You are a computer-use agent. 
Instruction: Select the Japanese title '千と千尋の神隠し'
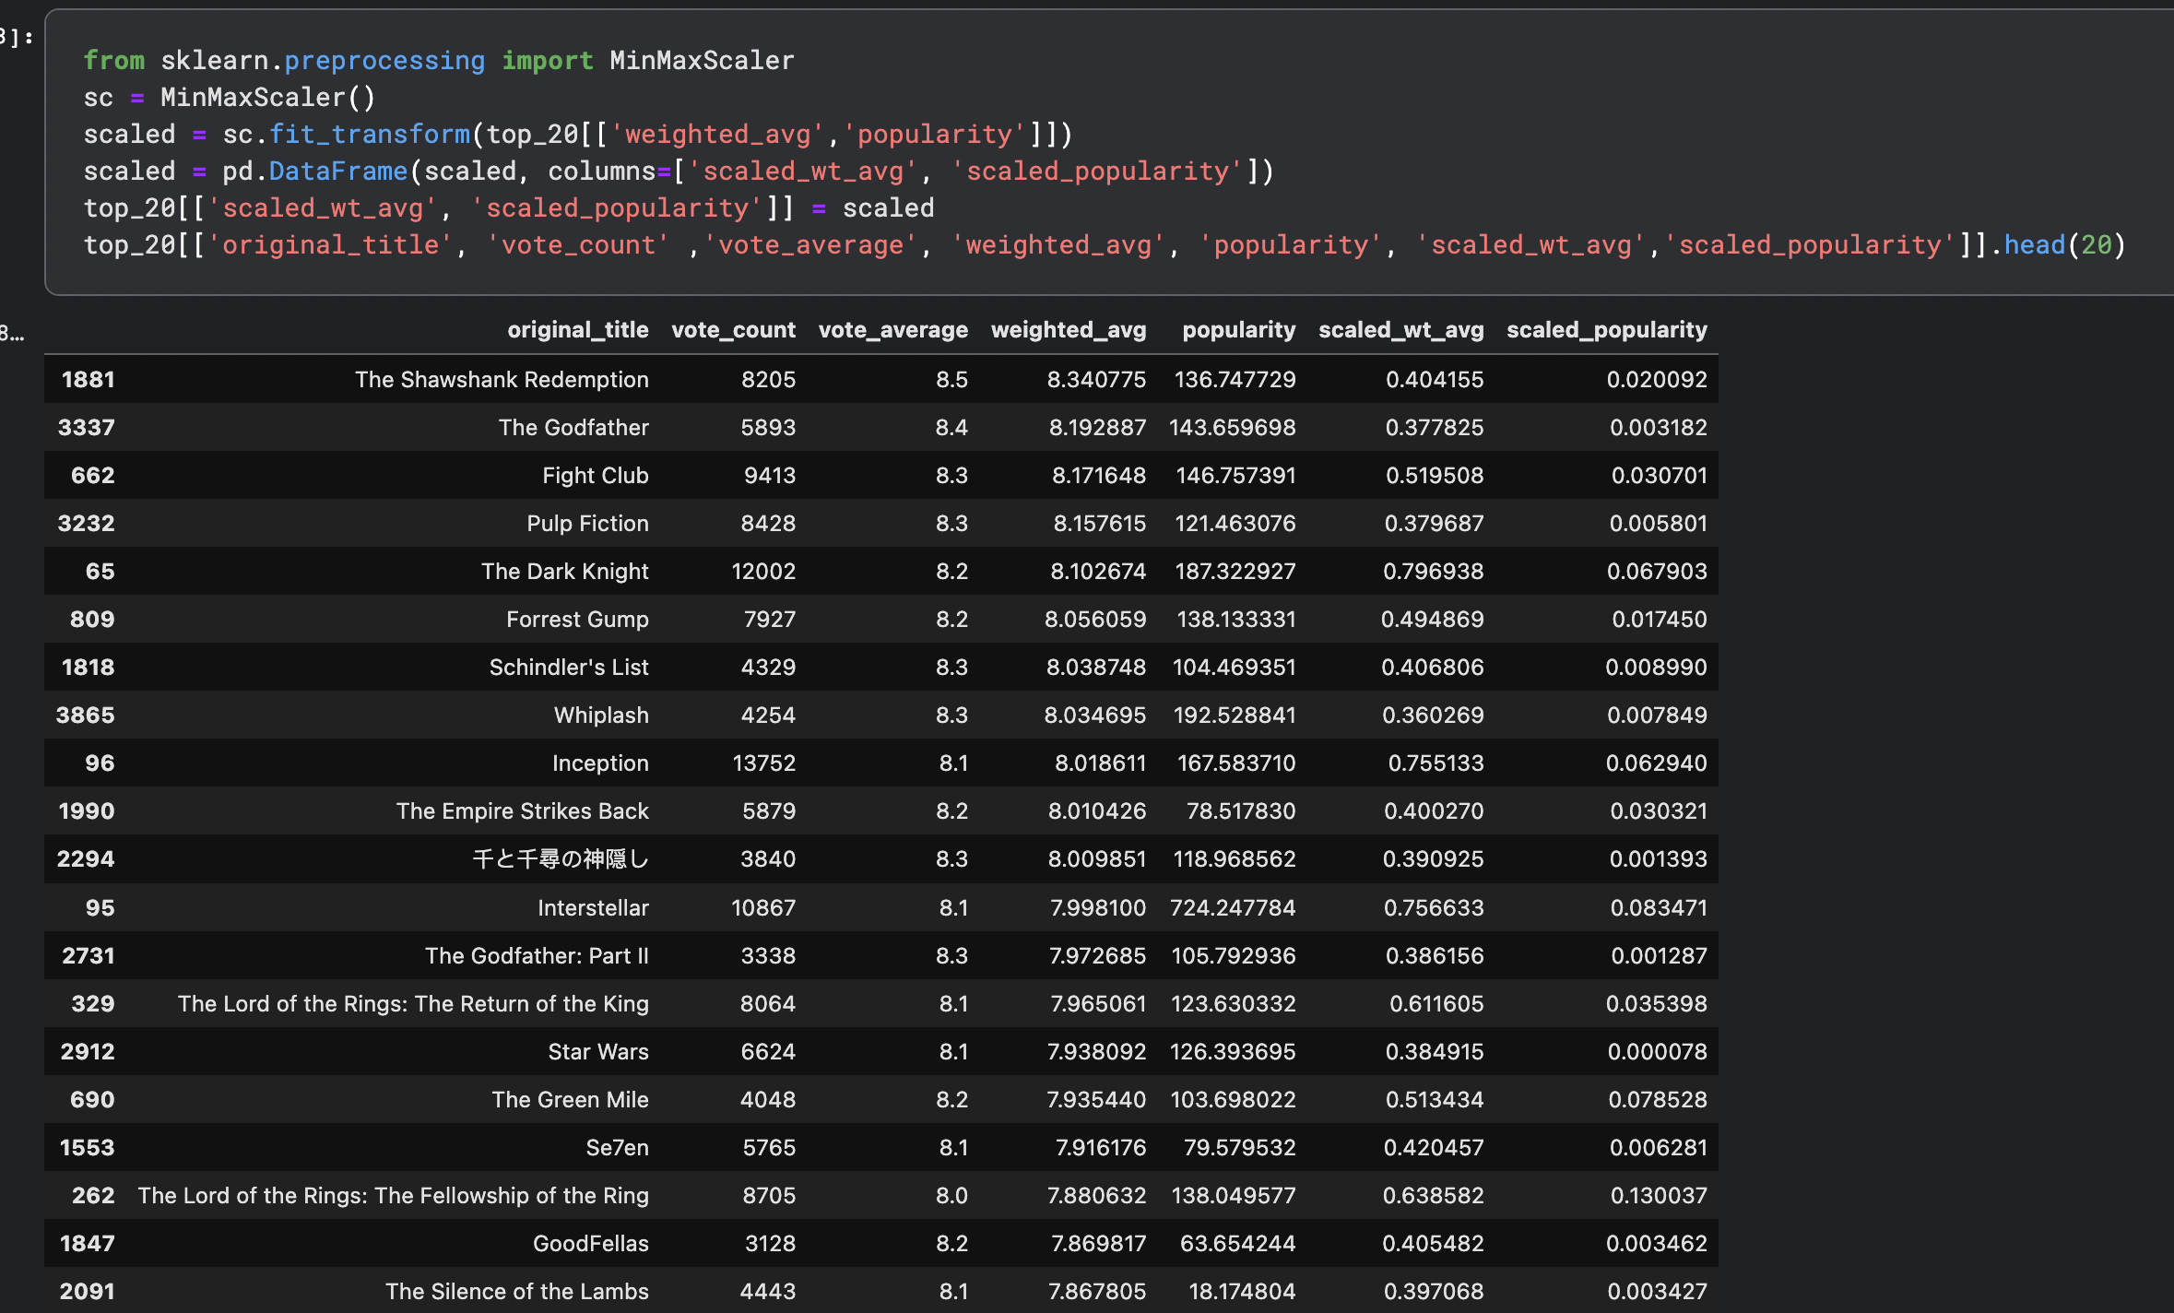561,858
